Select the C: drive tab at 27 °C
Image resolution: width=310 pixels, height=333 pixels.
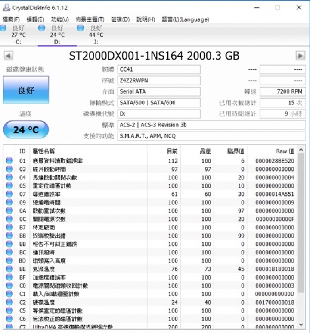(19, 35)
